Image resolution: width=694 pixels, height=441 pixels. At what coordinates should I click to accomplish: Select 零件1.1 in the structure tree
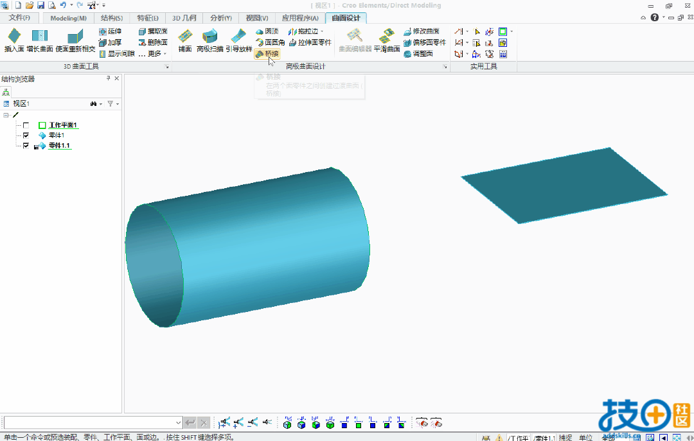59,146
